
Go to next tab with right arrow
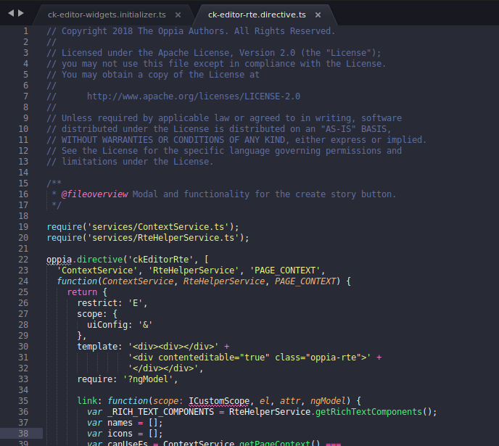[x=21, y=13]
